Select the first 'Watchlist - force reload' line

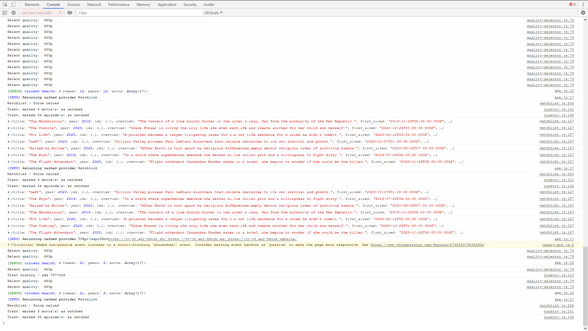click(33, 103)
